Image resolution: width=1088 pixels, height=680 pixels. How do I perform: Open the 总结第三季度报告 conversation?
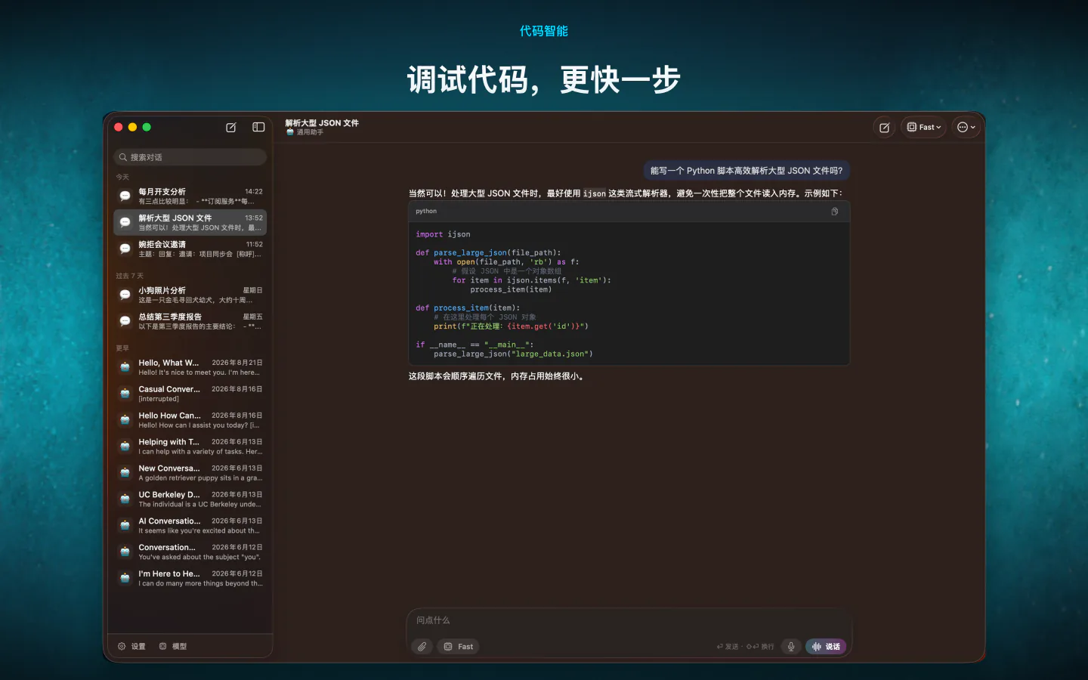tap(190, 322)
